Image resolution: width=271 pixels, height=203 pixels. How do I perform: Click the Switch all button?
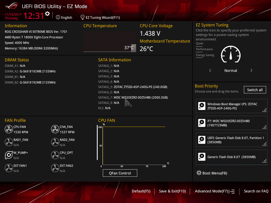coord(255,90)
